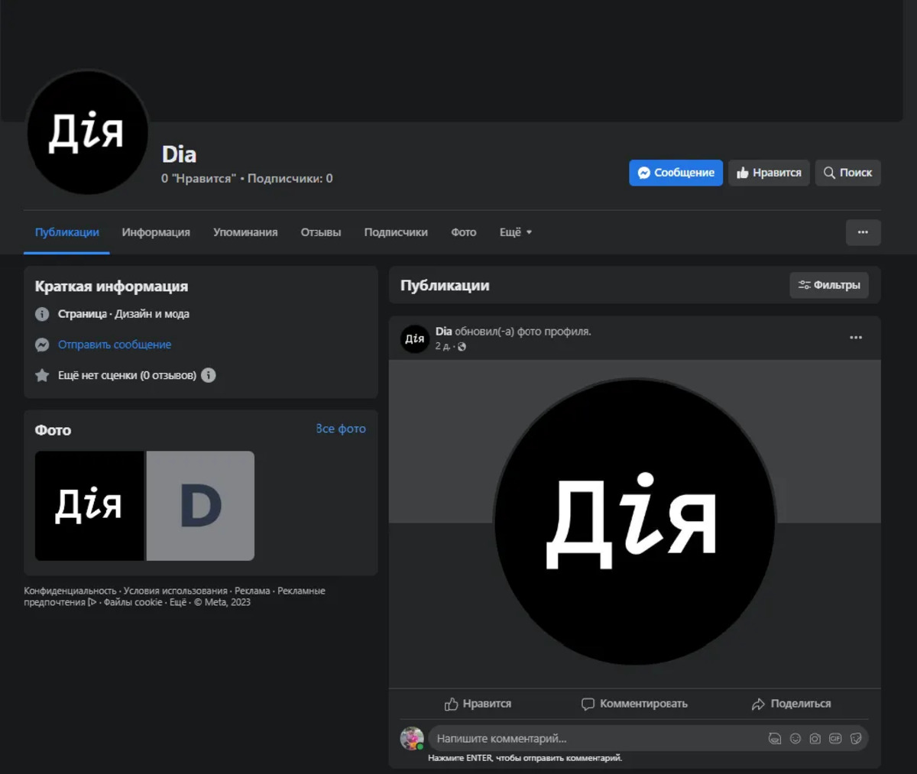Insert an avatar sticker in comment
Screen dimensions: 917x774
click(775, 739)
